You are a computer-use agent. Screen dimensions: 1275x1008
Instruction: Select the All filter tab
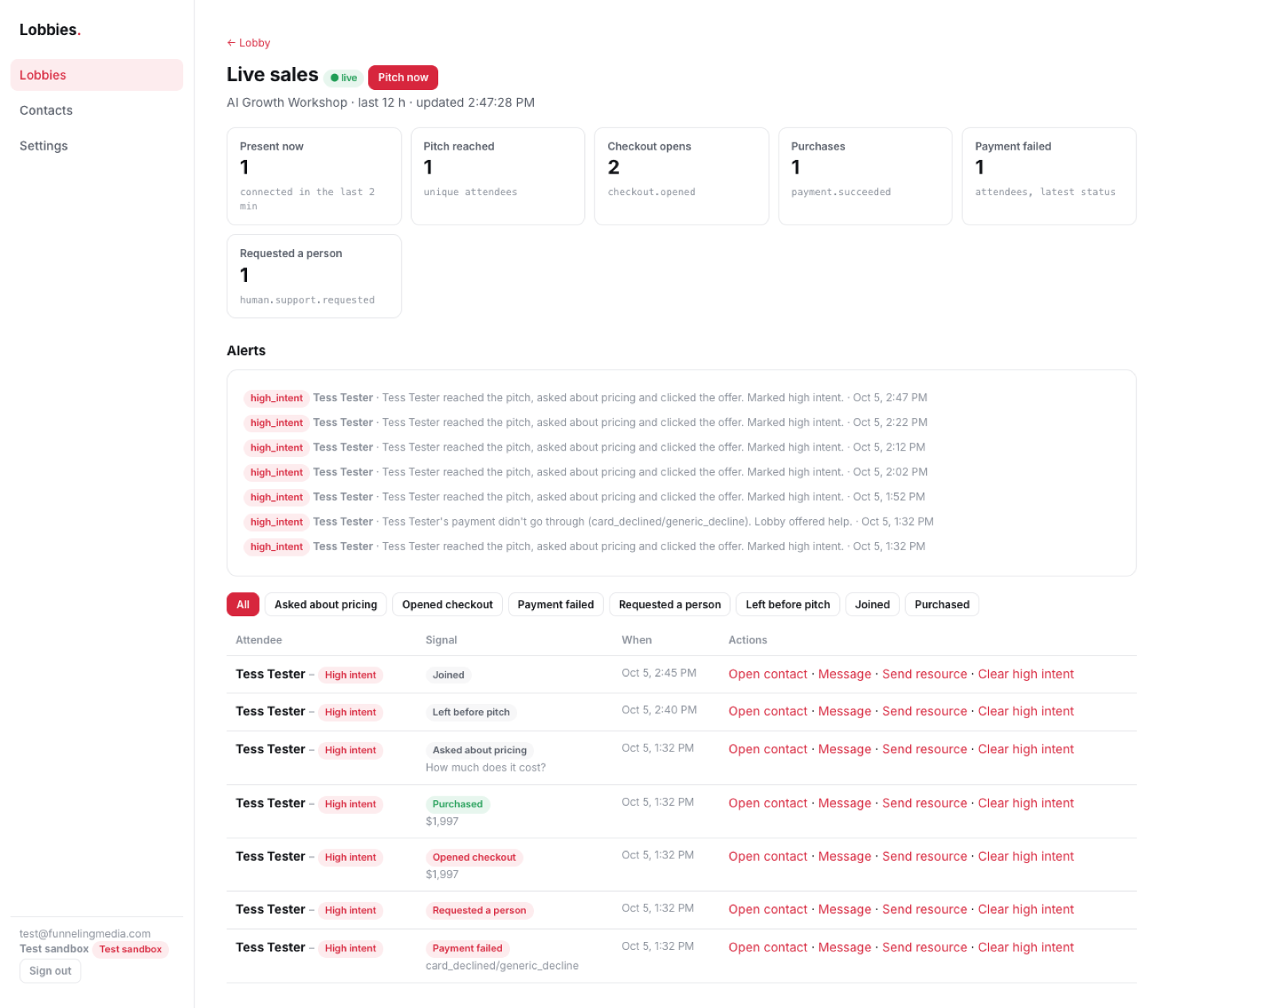(243, 604)
